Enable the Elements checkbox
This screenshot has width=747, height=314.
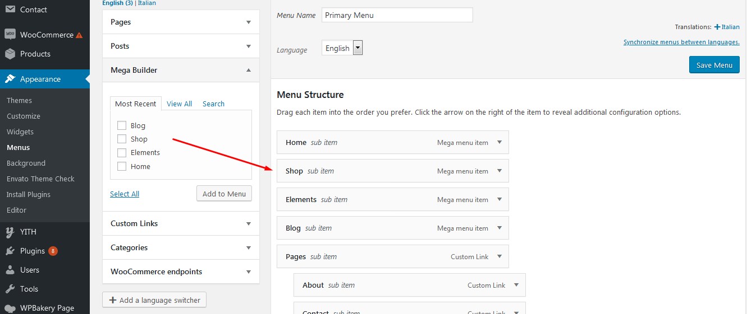pos(121,152)
